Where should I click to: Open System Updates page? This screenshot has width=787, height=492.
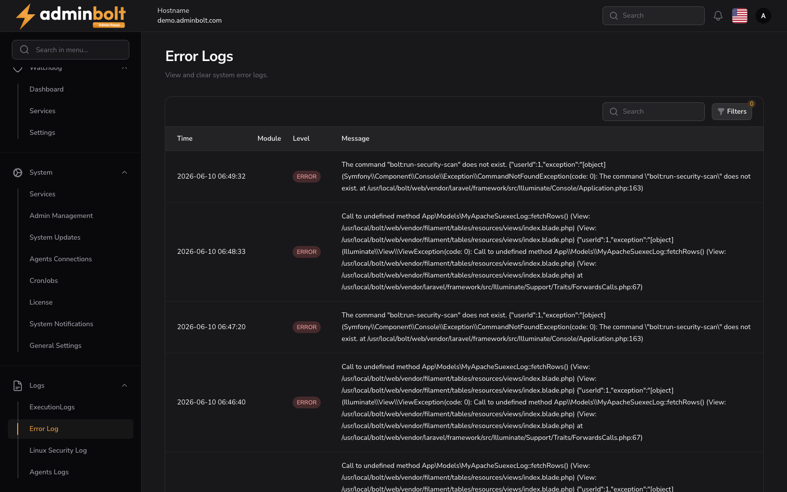(x=55, y=238)
